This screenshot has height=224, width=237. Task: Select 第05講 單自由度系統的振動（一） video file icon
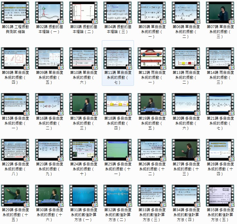[152, 12]
